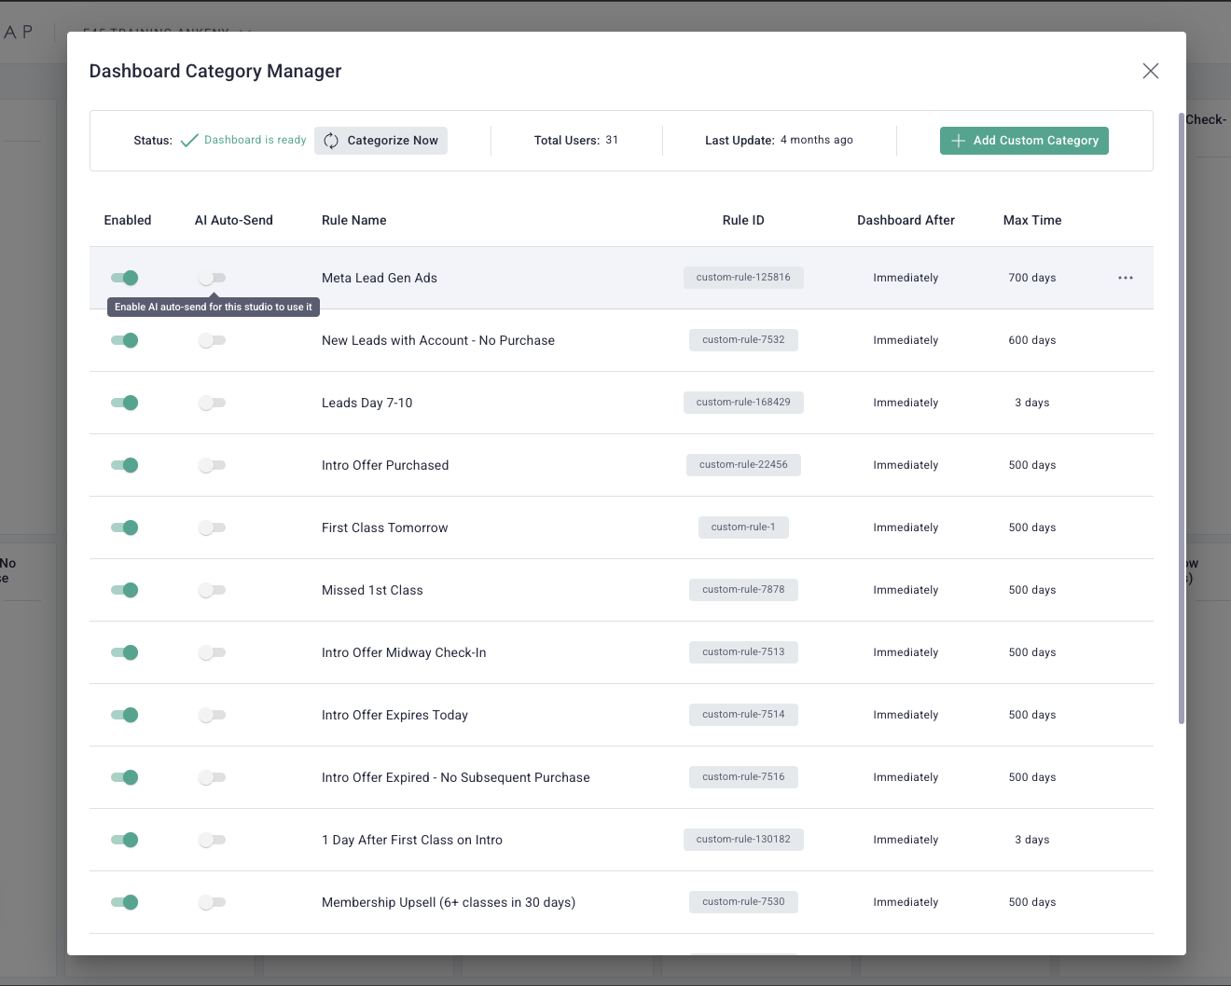1231x986 pixels.
Task: Turn on AI Auto-Send for Meta Lead Gen Ads
Action: coord(212,278)
